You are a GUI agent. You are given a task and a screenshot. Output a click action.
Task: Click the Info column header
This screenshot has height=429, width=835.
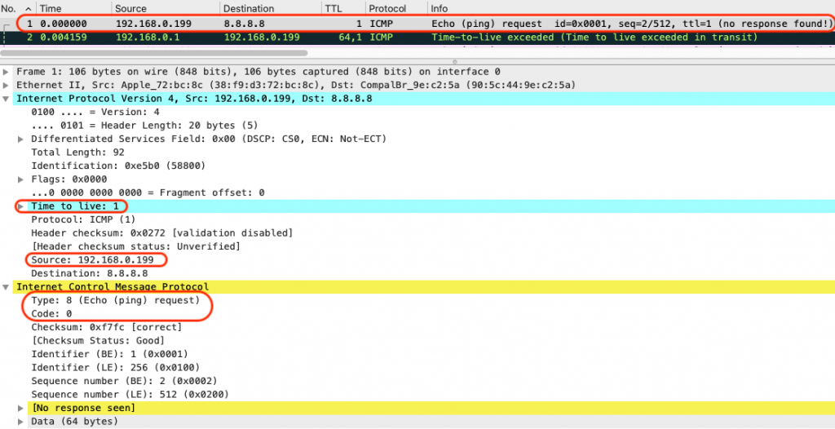440,8
